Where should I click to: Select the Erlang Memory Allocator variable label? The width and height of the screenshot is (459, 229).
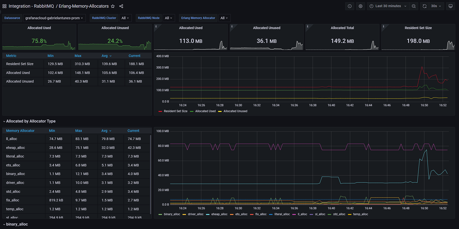[198, 18]
